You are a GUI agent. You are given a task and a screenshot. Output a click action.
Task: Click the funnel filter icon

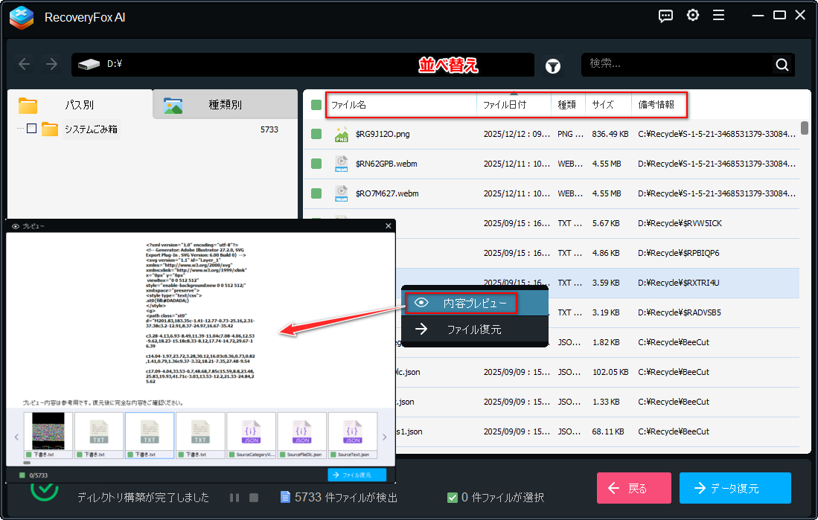click(x=553, y=65)
